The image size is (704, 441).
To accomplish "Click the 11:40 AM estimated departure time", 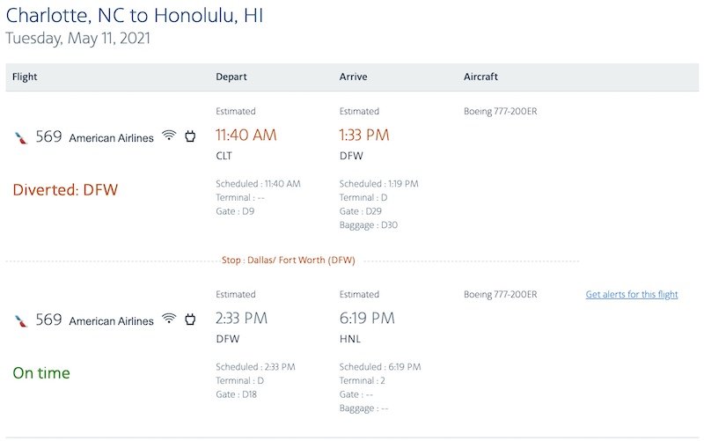I will point(246,136).
